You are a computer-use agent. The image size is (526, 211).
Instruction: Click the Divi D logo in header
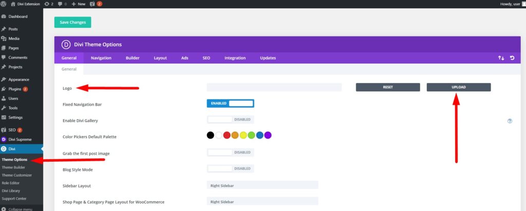point(65,44)
